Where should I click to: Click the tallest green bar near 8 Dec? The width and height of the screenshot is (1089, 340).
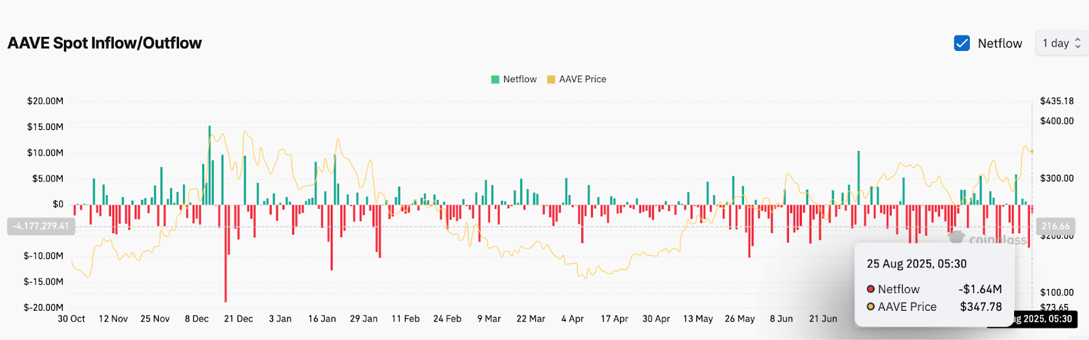coord(209,165)
